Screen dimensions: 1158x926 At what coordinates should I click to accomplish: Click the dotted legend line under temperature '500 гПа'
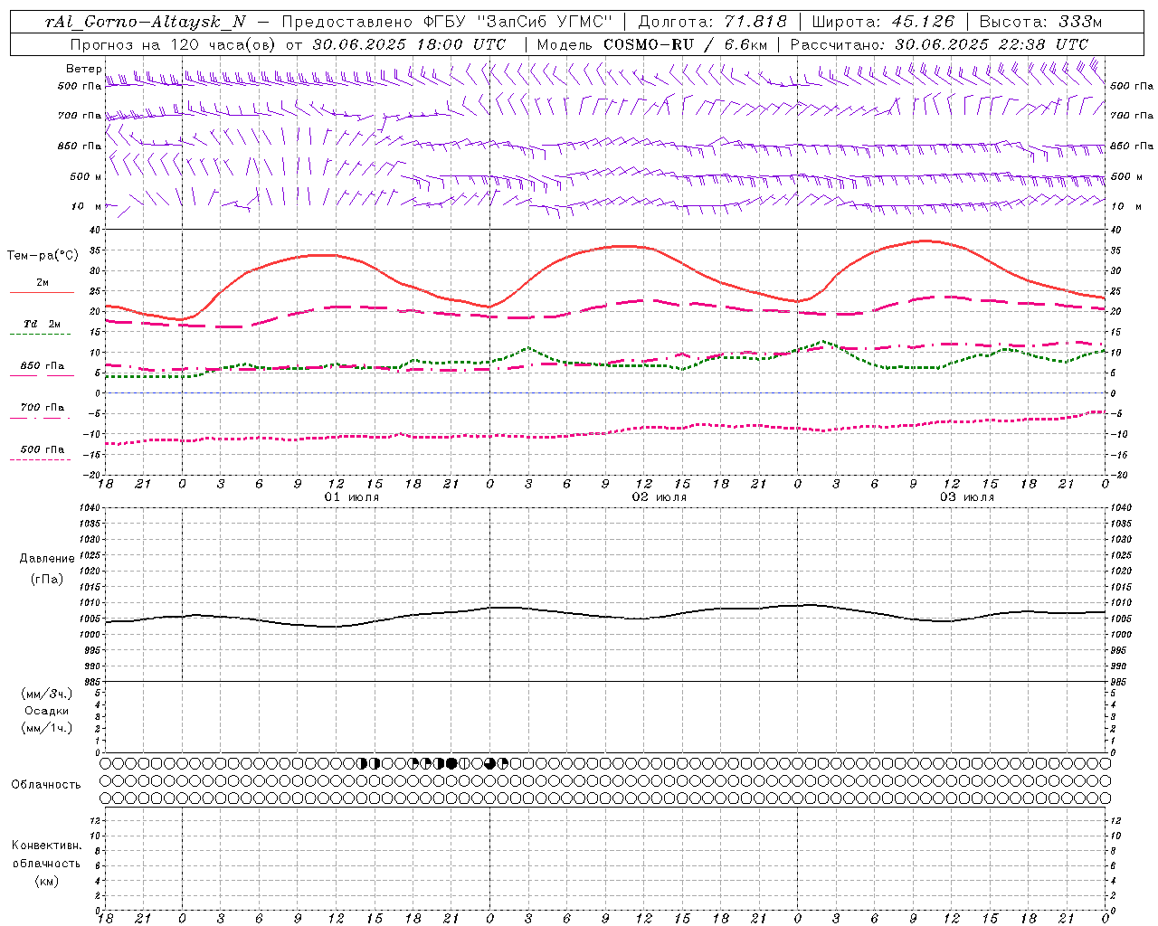40,460
